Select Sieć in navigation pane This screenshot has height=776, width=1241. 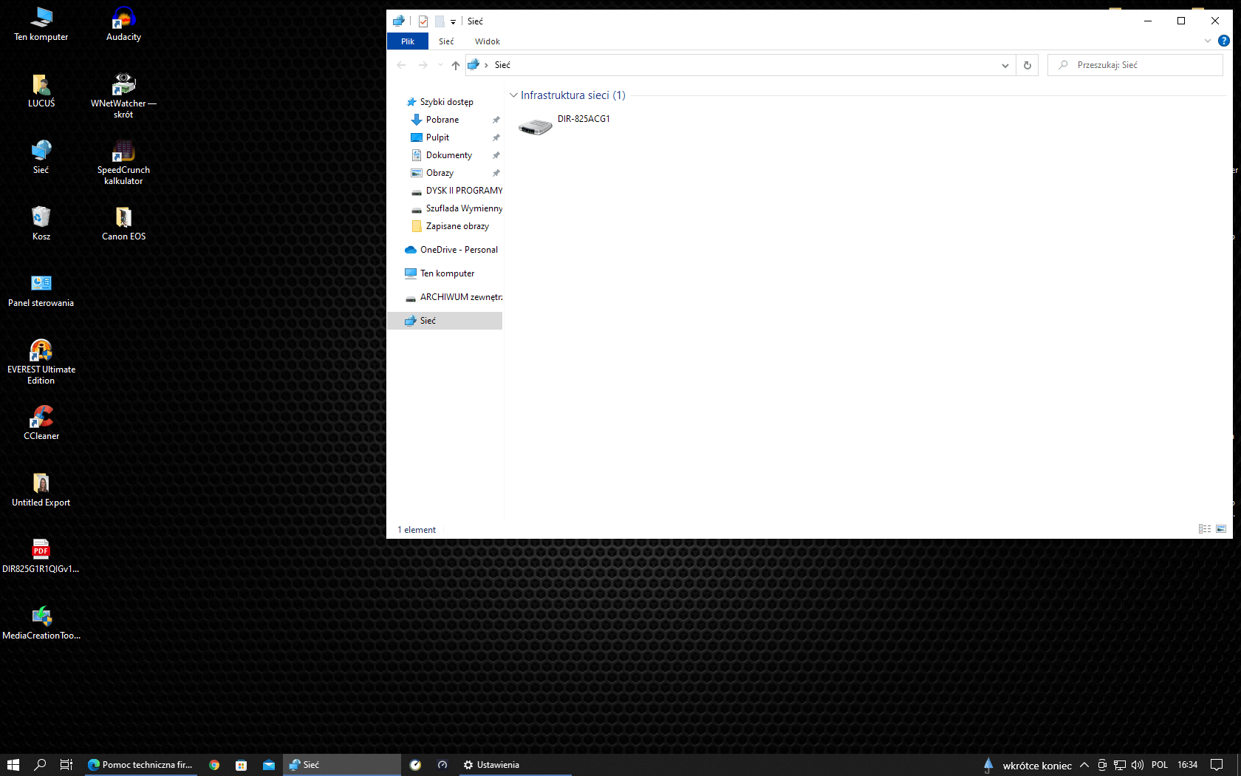445,321
